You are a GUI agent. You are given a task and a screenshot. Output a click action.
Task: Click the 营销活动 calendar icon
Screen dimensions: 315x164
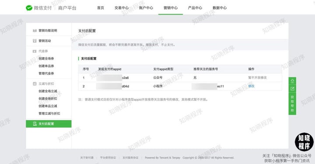35,41
